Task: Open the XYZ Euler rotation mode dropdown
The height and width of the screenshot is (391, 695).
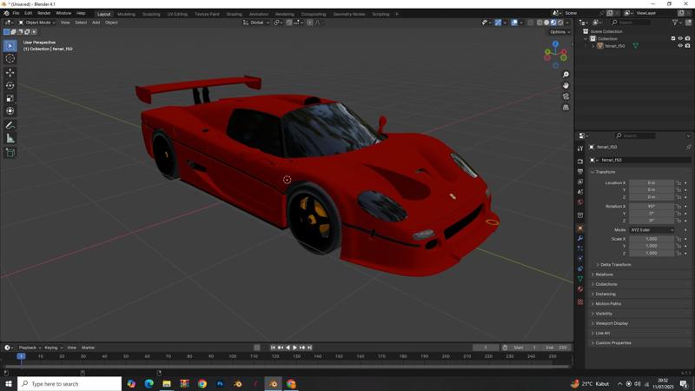Action: click(652, 230)
